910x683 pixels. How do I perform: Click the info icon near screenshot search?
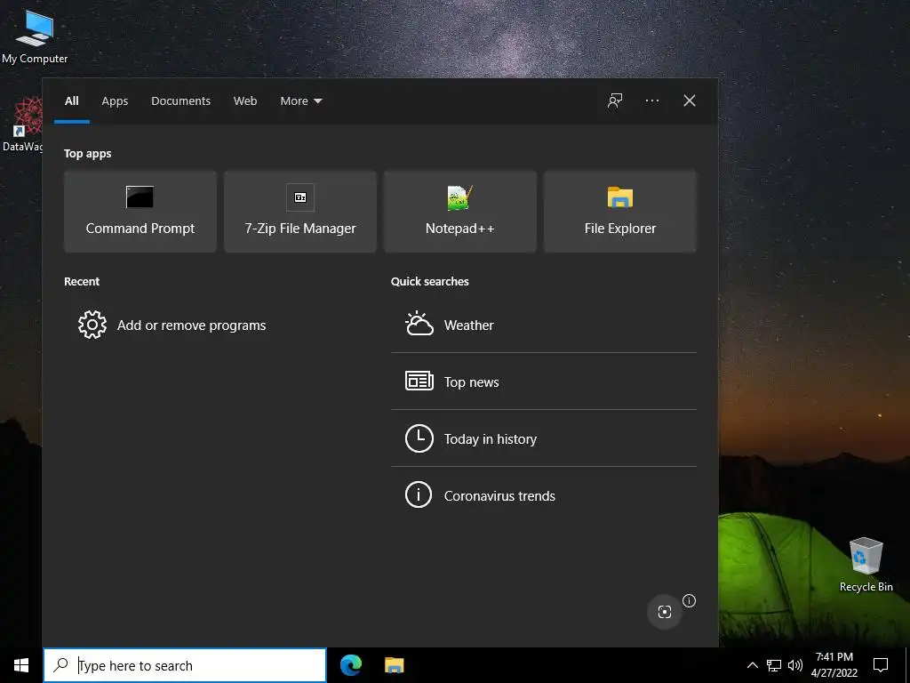tap(689, 600)
